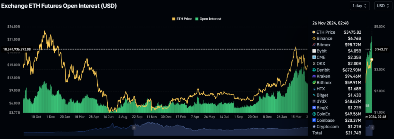Click the Kraken icon in tooltip
Image resolution: width=394 pixels, height=139 pixels.
coord(314,76)
